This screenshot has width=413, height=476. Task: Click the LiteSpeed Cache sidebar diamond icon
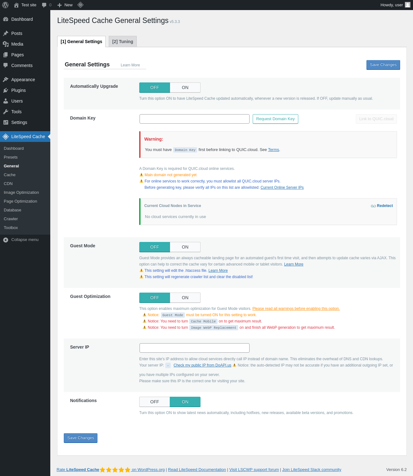pyautogui.click(x=6, y=137)
